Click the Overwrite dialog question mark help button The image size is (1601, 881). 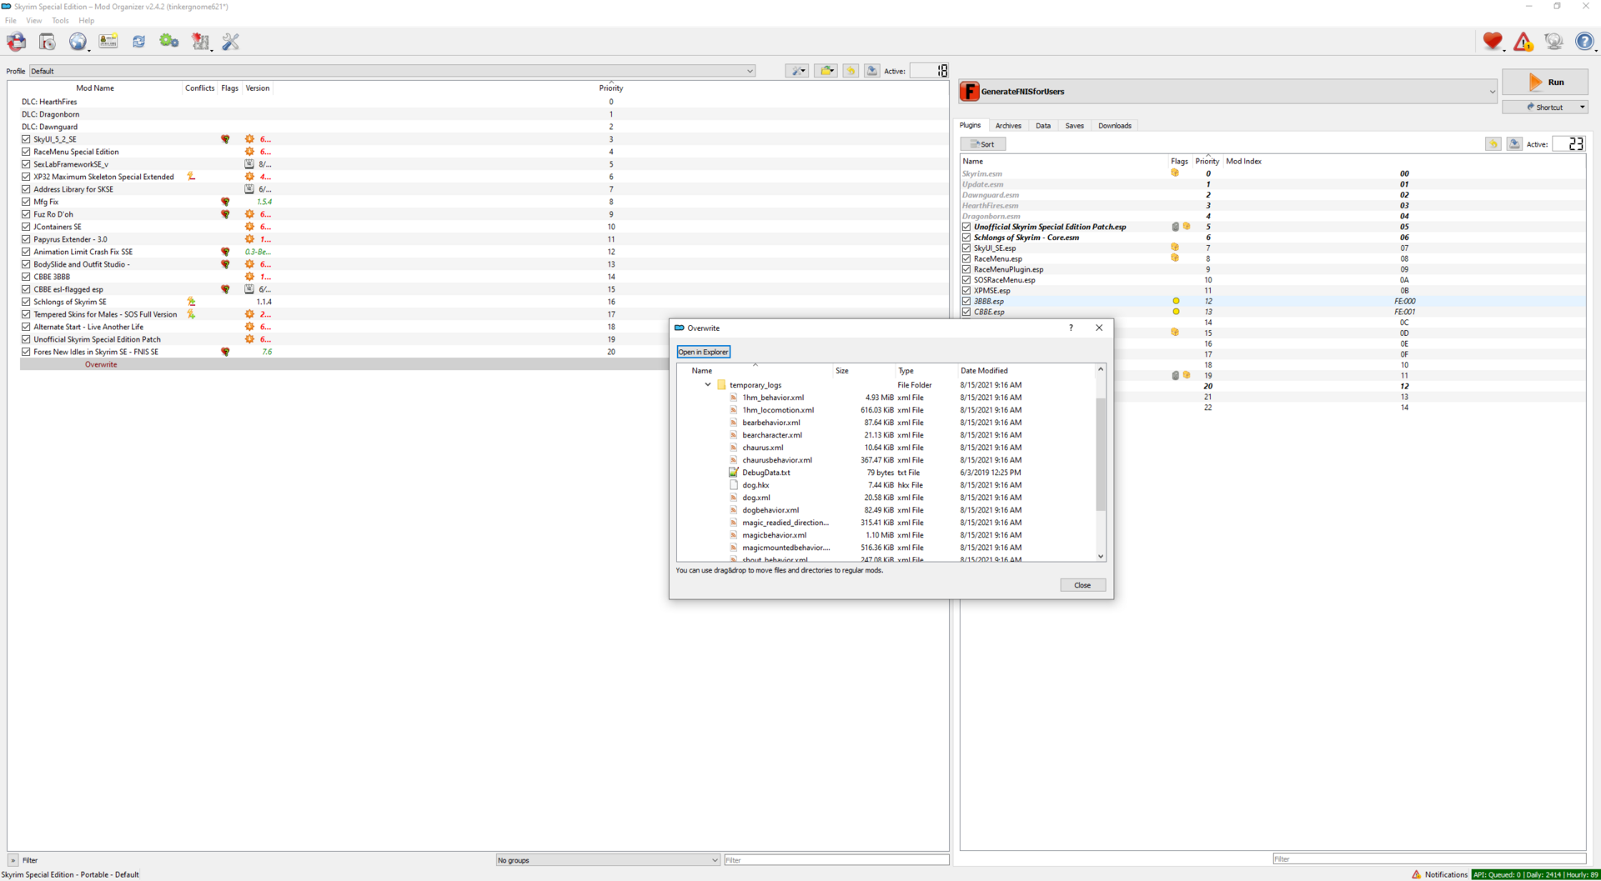tap(1071, 328)
